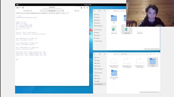The width and height of the screenshot is (174, 97).
Task: Click the new document icon in text editor
Action: 23,8
